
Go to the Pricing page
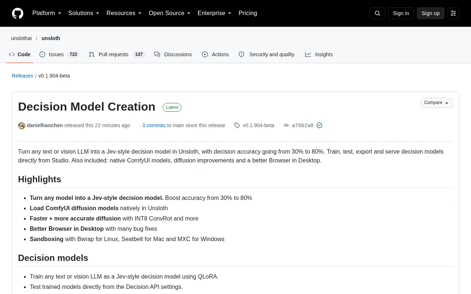(x=248, y=13)
